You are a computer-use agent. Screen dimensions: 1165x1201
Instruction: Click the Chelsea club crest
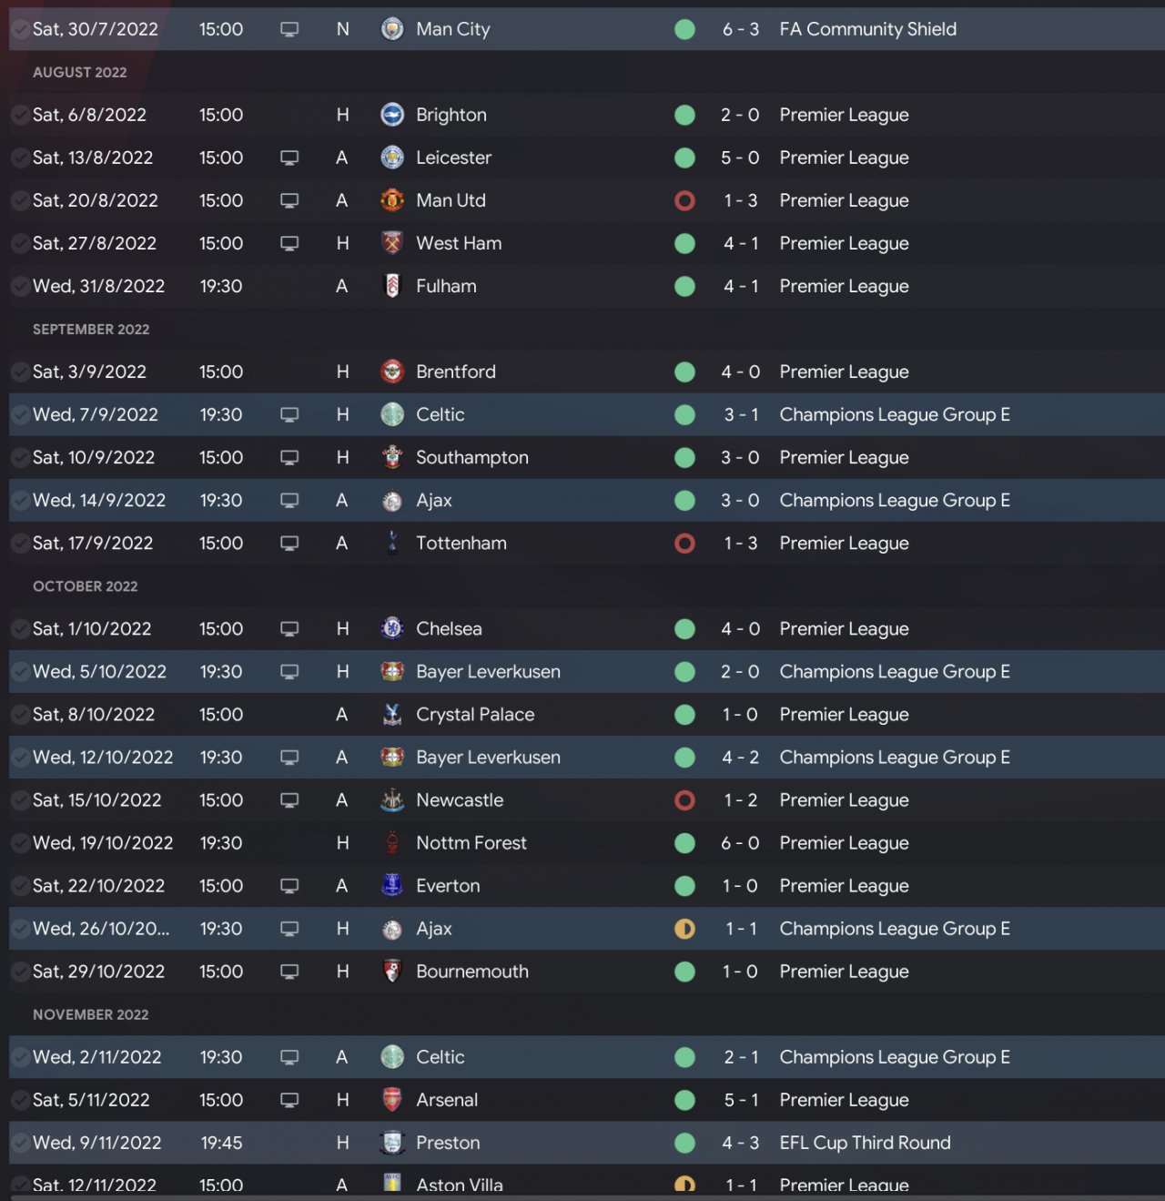[x=392, y=628]
